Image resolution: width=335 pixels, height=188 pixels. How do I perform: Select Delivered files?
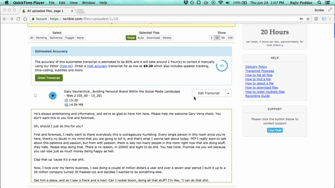click(x=56, y=38)
